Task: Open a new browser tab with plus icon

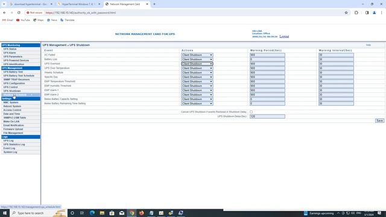Action: point(154,4)
